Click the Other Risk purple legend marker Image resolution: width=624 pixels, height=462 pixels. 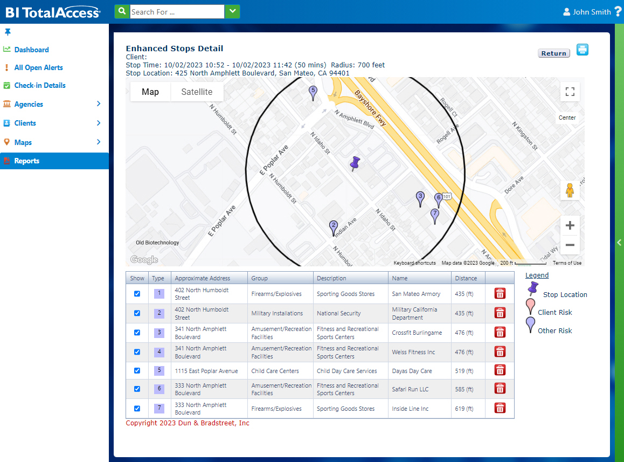tap(530, 325)
